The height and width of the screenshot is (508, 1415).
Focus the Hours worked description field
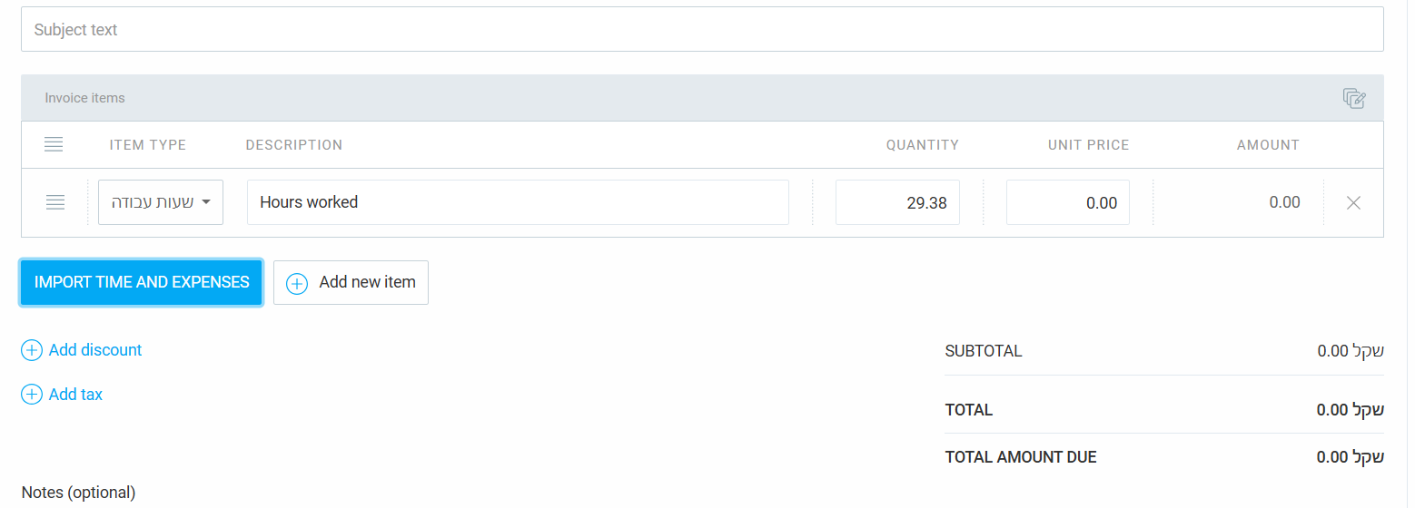[x=518, y=202]
